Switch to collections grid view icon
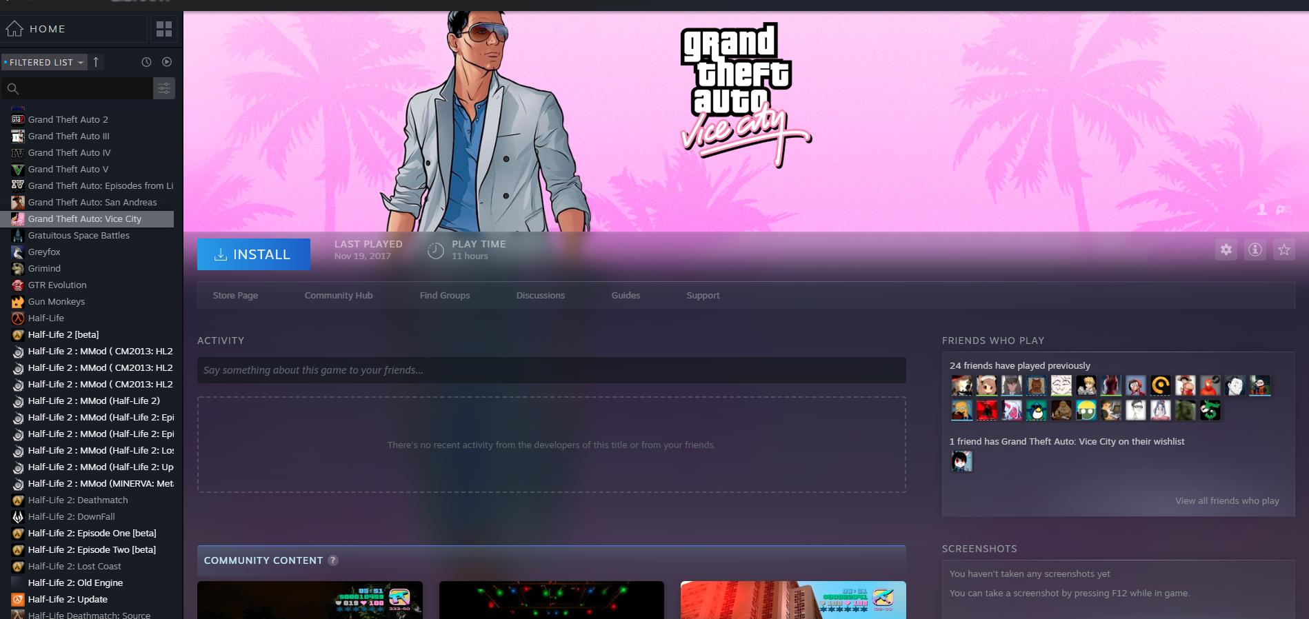The height and width of the screenshot is (619, 1309). click(164, 29)
